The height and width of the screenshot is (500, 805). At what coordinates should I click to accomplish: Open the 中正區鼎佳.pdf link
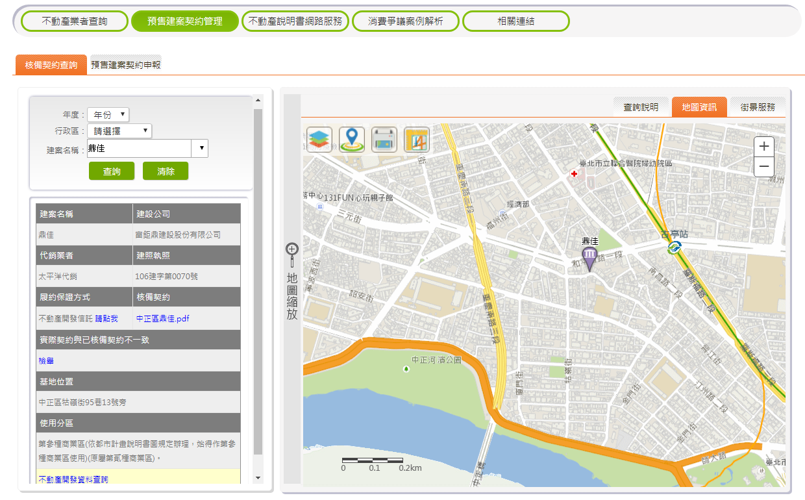tap(162, 319)
